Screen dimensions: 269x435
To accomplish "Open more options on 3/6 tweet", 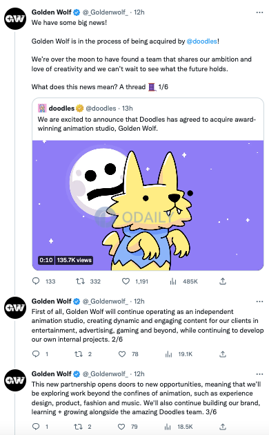I will (x=259, y=374).
